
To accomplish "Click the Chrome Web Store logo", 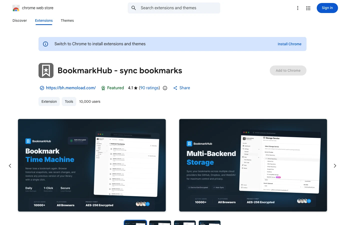I will pyautogui.click(x=16, y=8).
